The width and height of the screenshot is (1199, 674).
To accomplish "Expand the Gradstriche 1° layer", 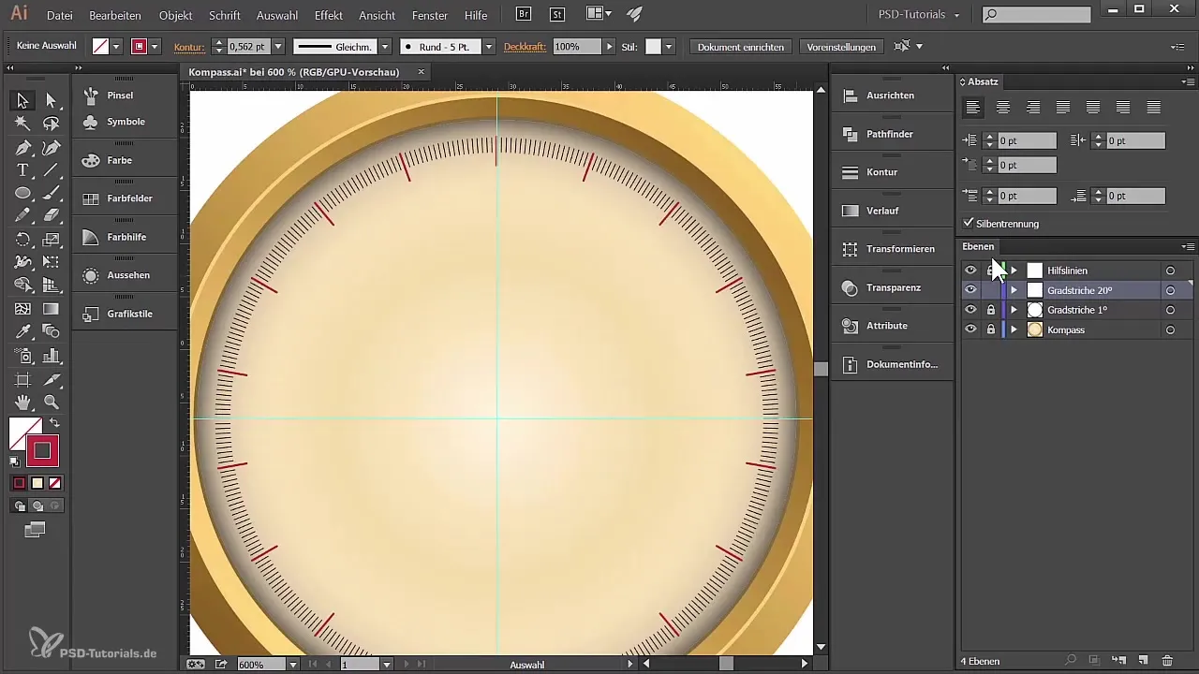I will tap(1014, 310).
